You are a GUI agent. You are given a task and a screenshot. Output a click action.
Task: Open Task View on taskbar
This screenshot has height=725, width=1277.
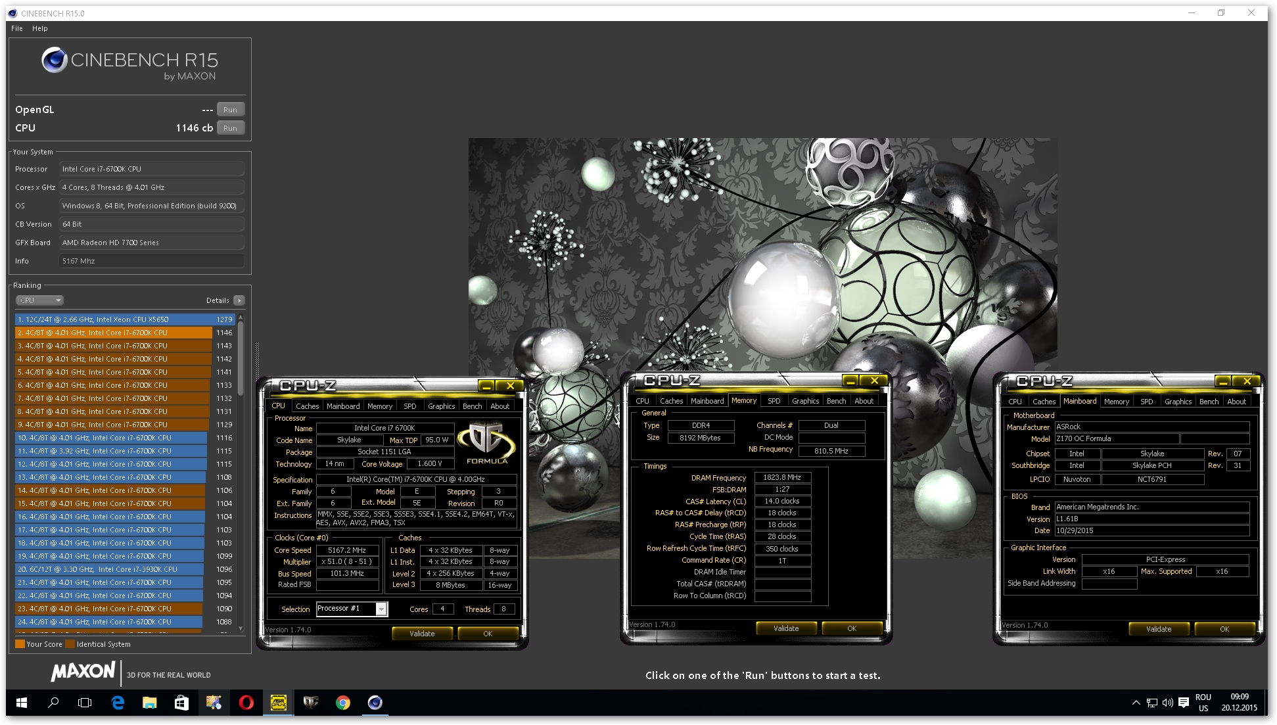coord(85,703)
